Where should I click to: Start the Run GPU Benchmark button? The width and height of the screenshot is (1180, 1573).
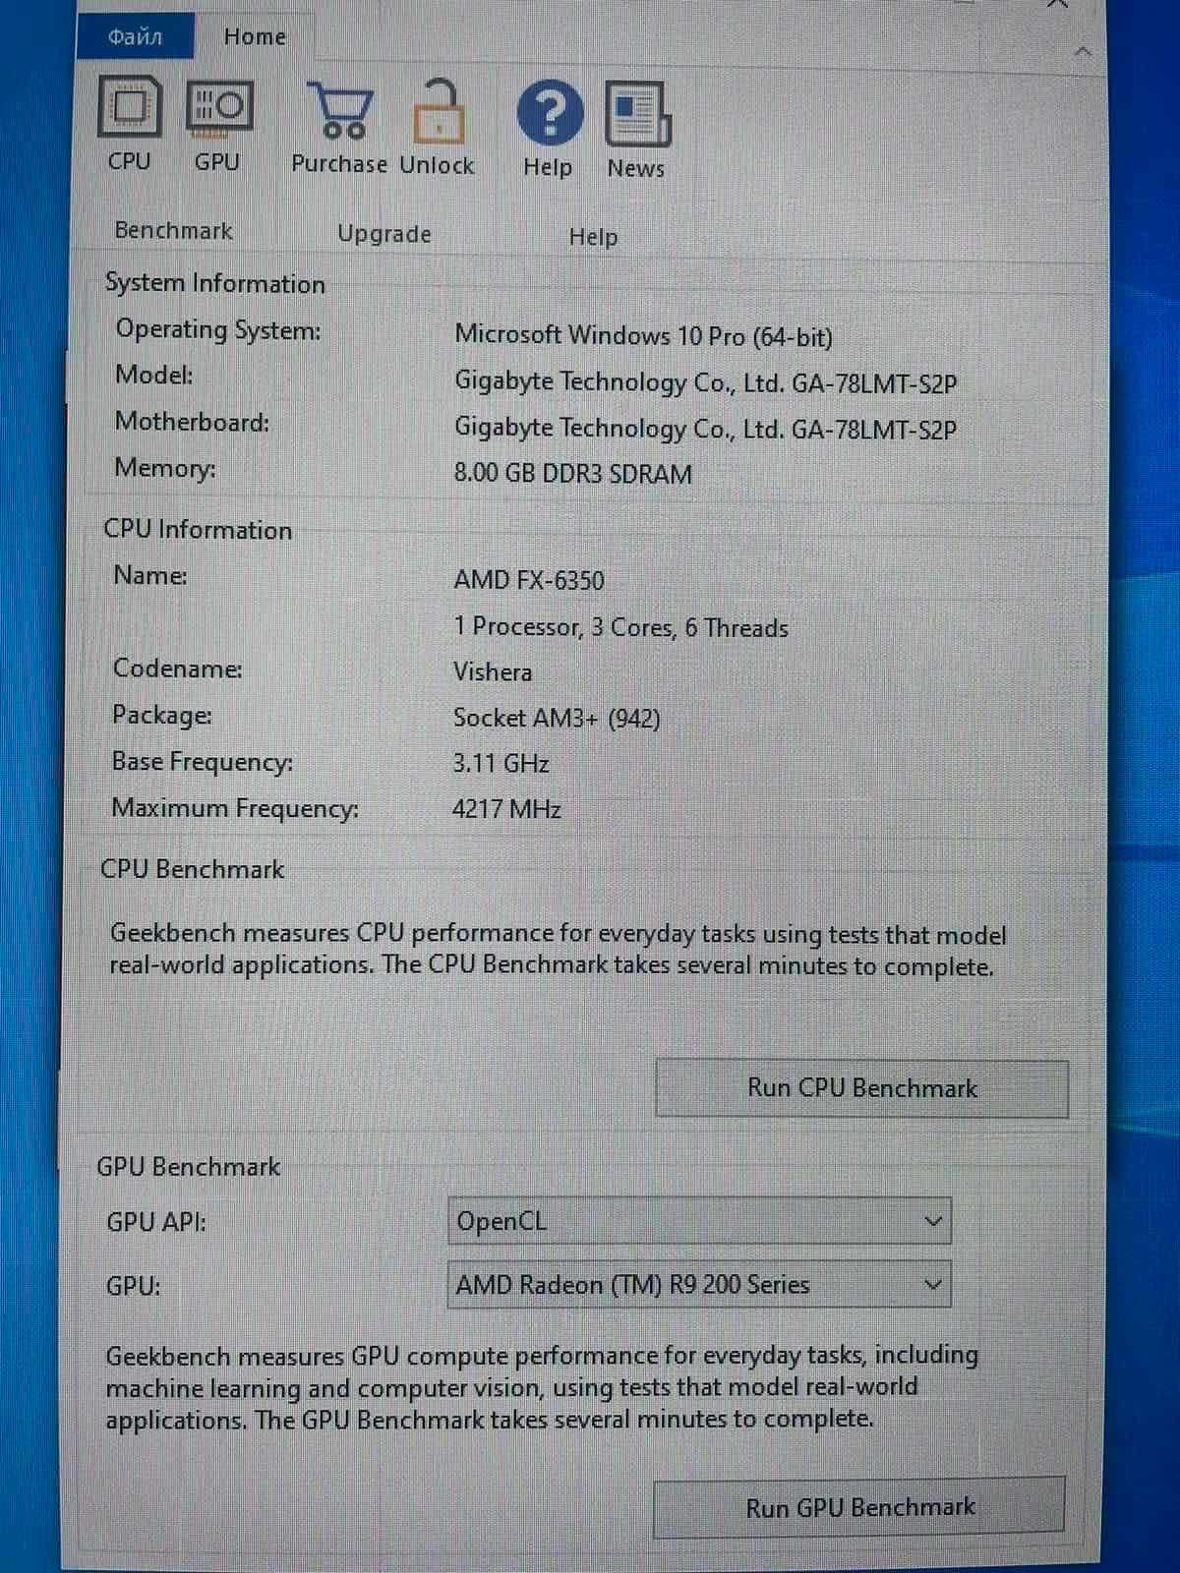point(859,1507)
